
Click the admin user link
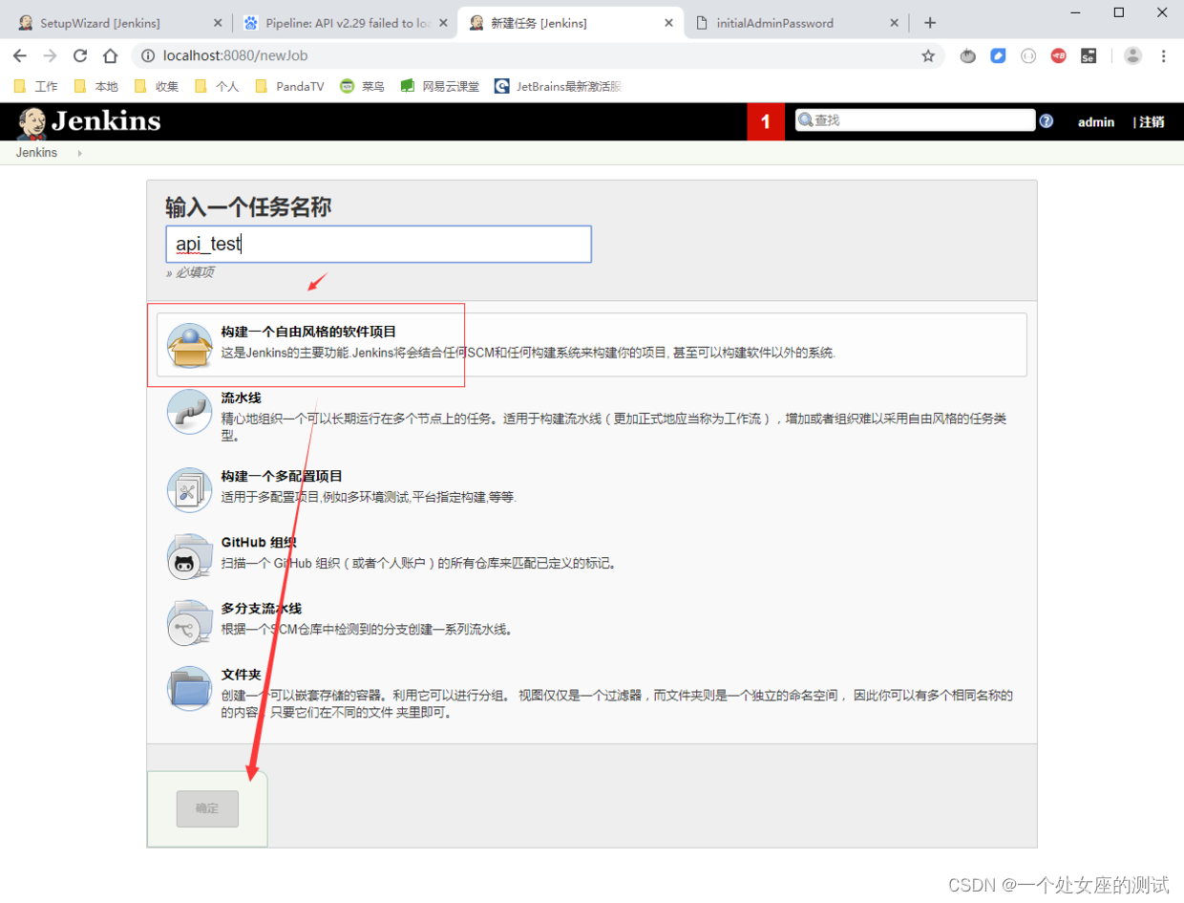coord(1096,122)
